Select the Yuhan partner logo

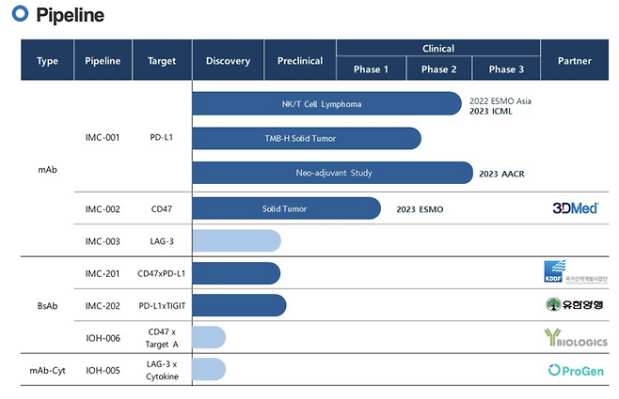[x=574, y=304]
